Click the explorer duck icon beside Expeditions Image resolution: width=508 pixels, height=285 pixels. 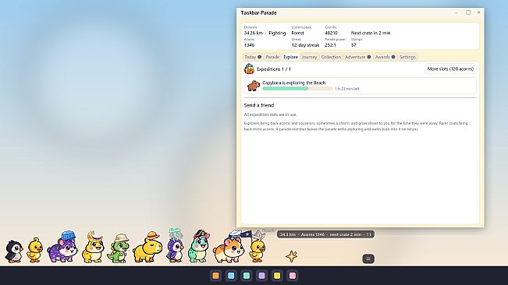pyautogui.click(x=249, y=69)
